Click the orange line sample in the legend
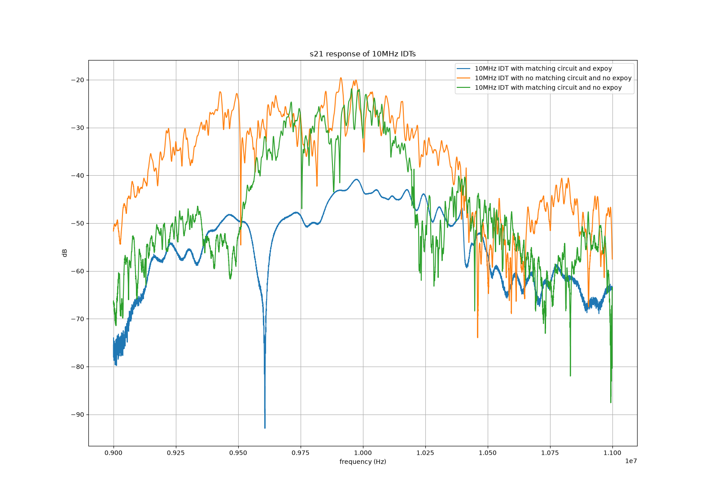 [464, 78]
